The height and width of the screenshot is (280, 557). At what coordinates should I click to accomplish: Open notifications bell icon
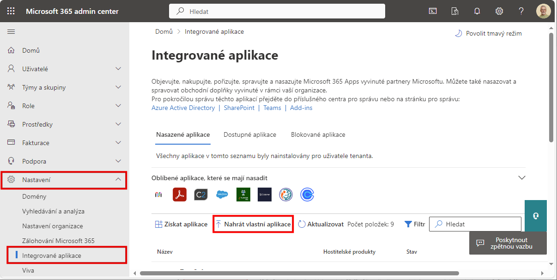tap(477, 11)
